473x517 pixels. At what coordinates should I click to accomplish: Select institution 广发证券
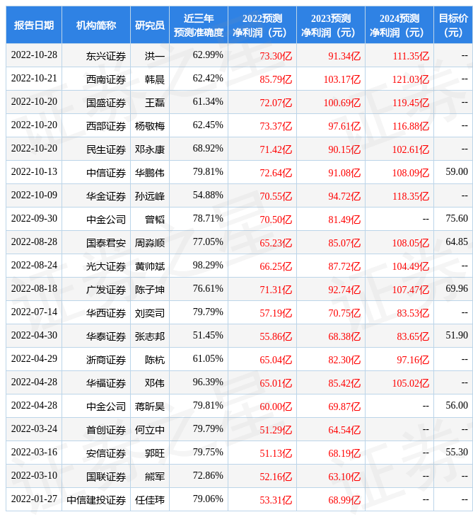[106, 290]
